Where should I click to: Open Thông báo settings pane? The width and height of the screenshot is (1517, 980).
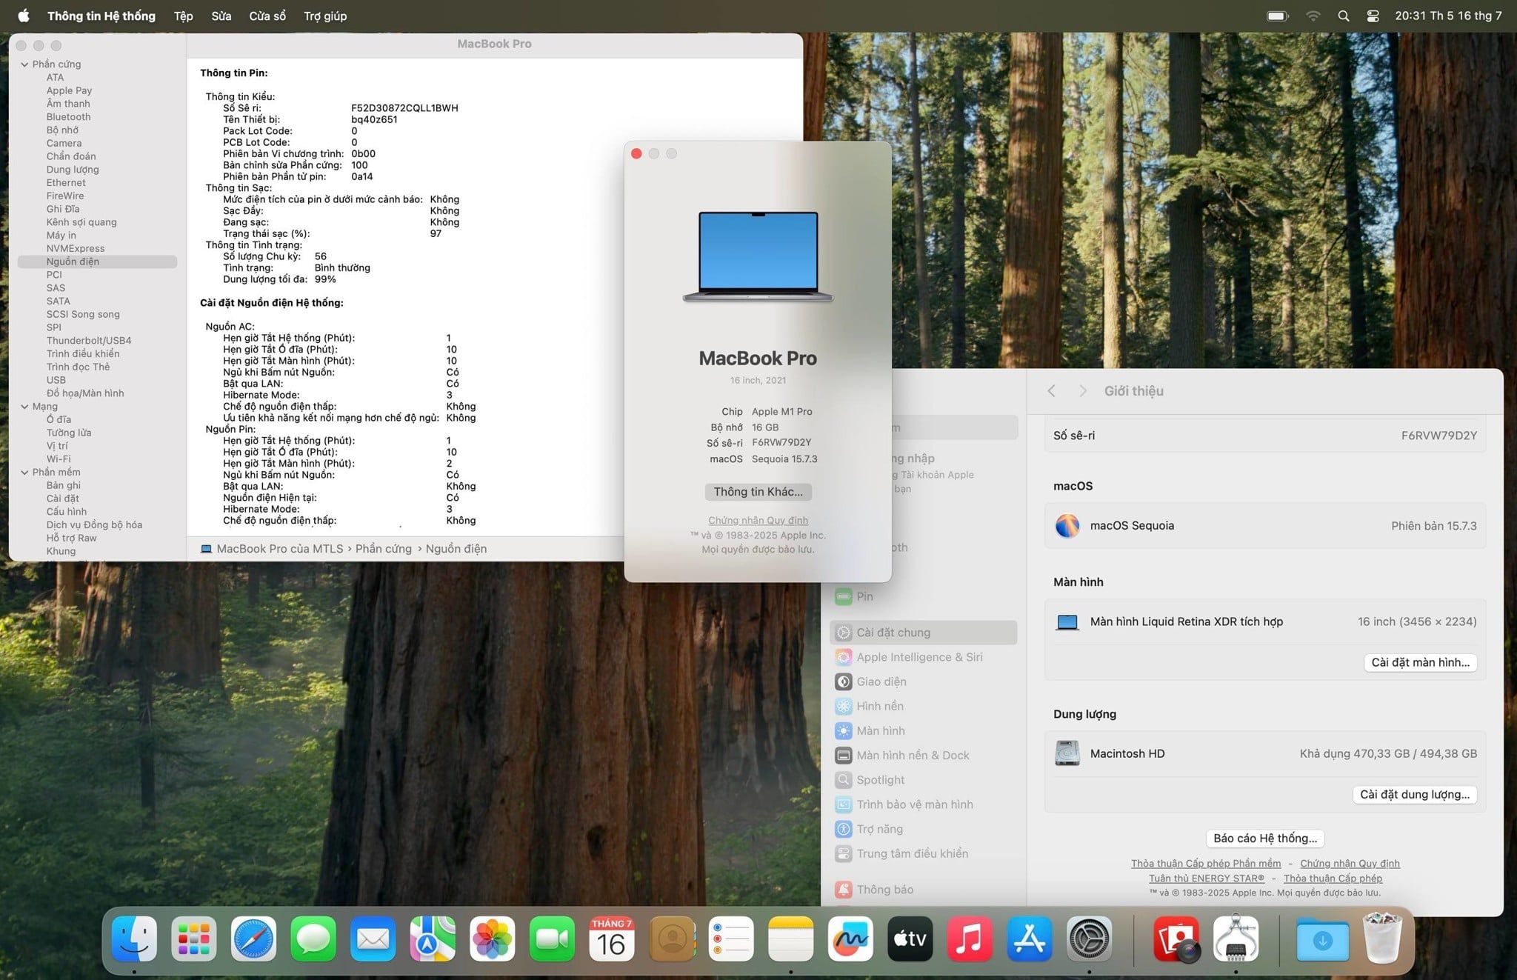tap(924, 889)
